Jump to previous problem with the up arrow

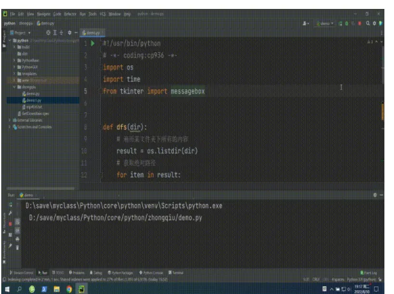coord(376,41)
